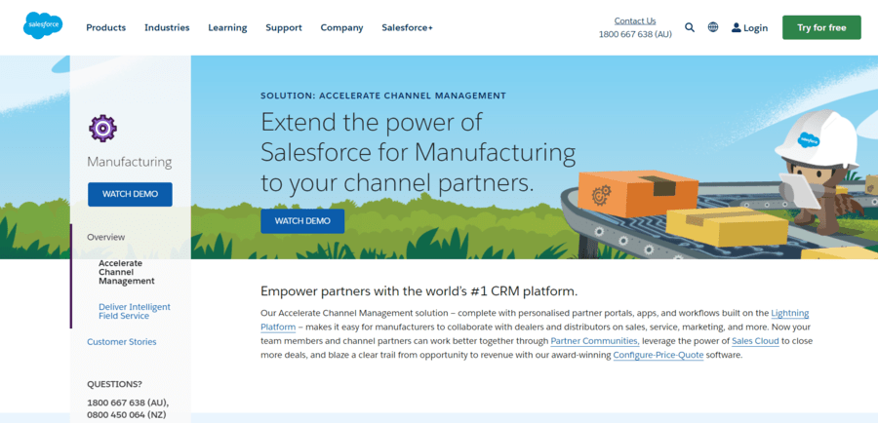Click the Login person icon

click(x=737, y=27)
